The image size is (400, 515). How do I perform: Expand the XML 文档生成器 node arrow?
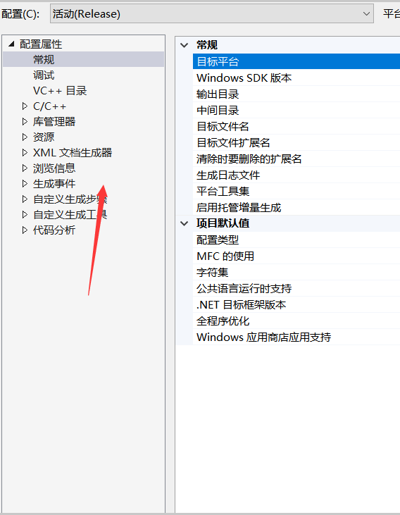click(x=25, y=152)
